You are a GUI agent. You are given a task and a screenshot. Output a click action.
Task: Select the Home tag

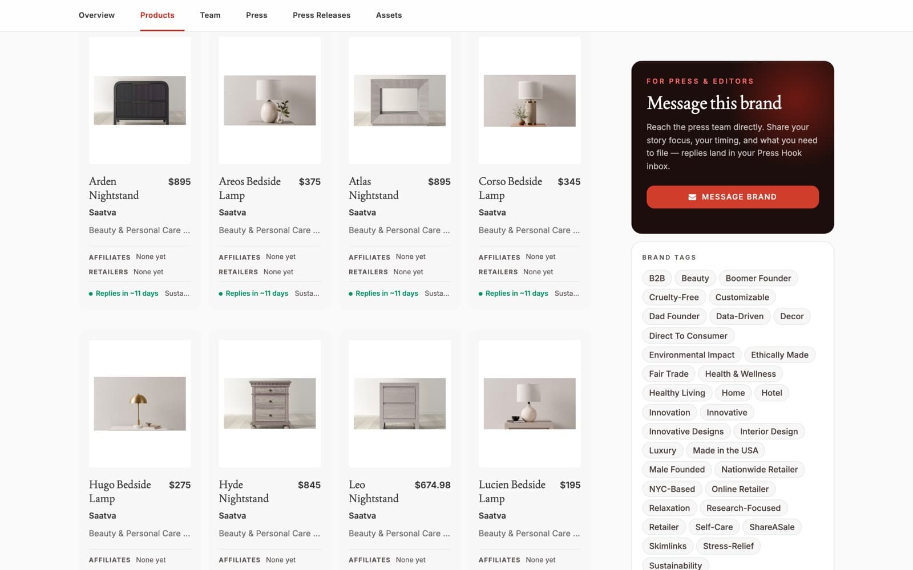pyautogui.click(x=733, y=393)
